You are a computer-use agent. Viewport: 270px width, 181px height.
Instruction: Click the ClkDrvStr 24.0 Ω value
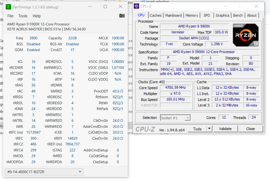(x=118, y=120)
